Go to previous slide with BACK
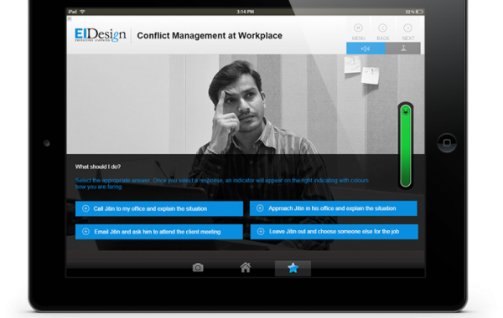This screenshot has width=503, height=318. (x=382, y=28)
